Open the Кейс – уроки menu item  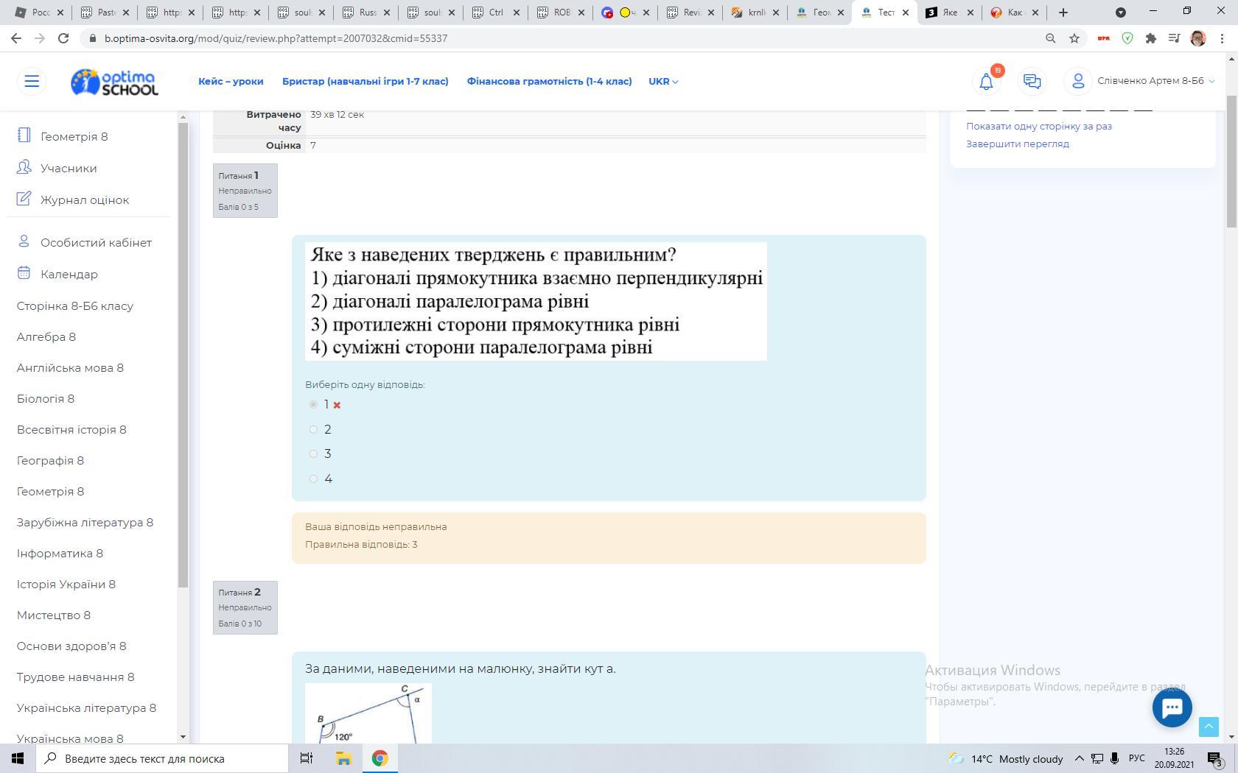click(x=231, y=82)
